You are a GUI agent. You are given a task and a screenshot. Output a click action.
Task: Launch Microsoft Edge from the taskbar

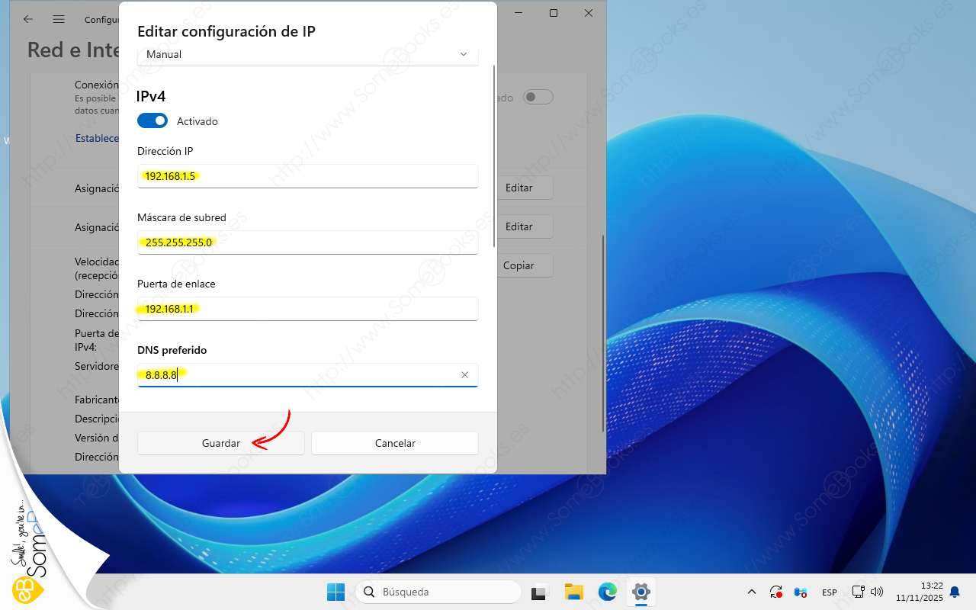tap(607, 592)
